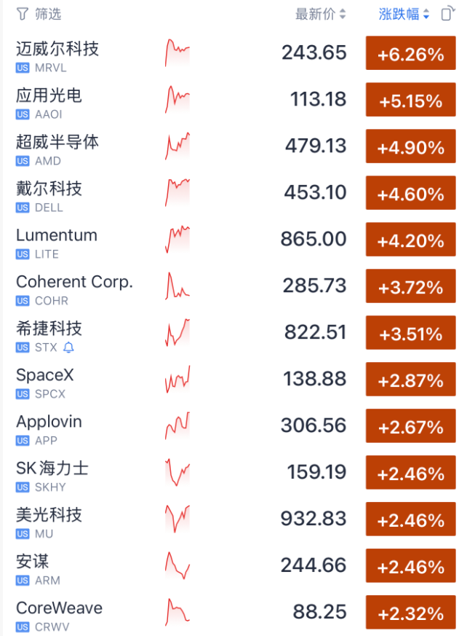Screen dimensions: 467x636
Task: Toggle the +2.87% change badge for SpaceX
Action: [x=411, y=380]
